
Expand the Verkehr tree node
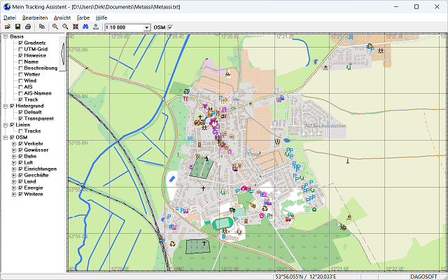(14, 143)
